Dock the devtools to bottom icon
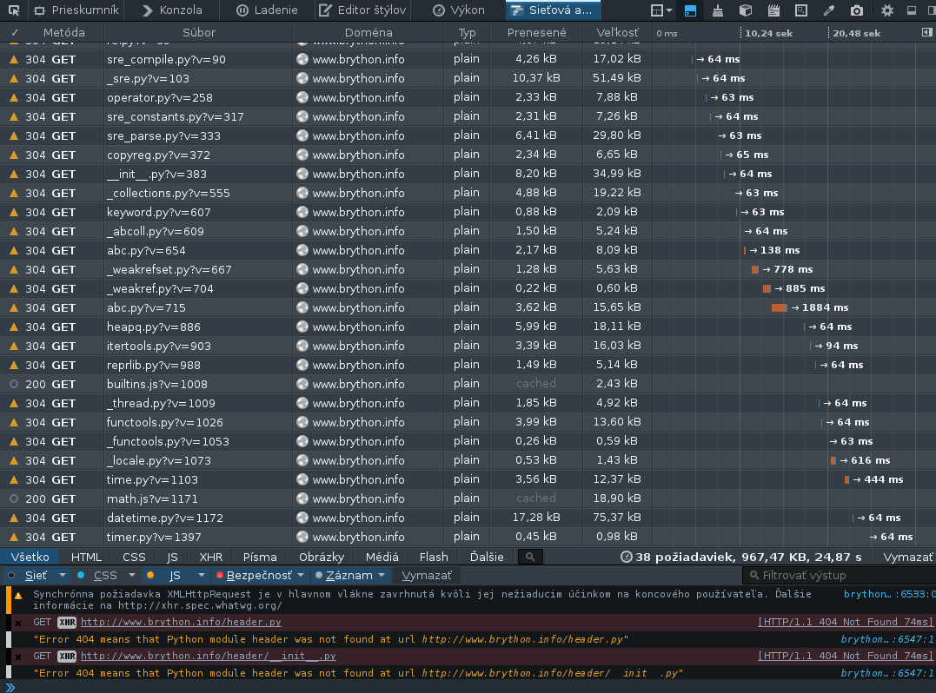Image resolution: width=936 pixels, height=693 pixels. pyautogui.click(x=912, y=10)
